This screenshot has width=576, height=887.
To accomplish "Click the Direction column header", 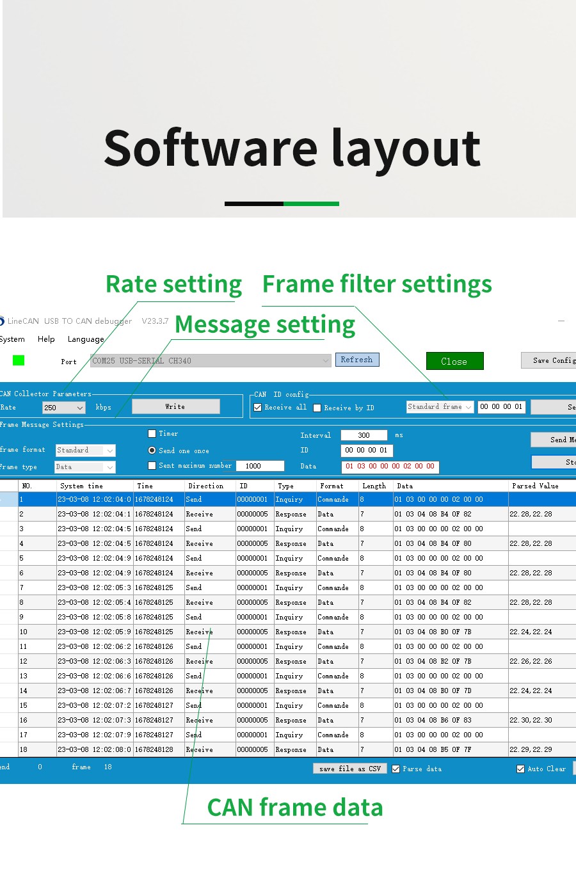I will pyautogui.click(x=206, y=486).
